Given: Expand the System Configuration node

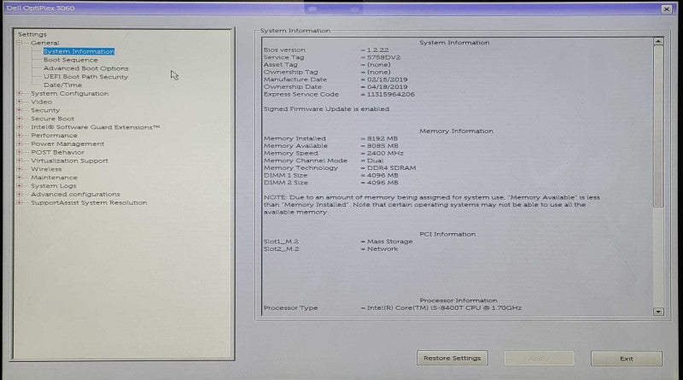Looking at the screenshot, I should click(x=19, y=93).
